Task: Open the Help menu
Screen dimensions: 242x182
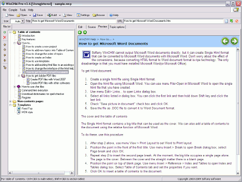Action: point(30,10)
